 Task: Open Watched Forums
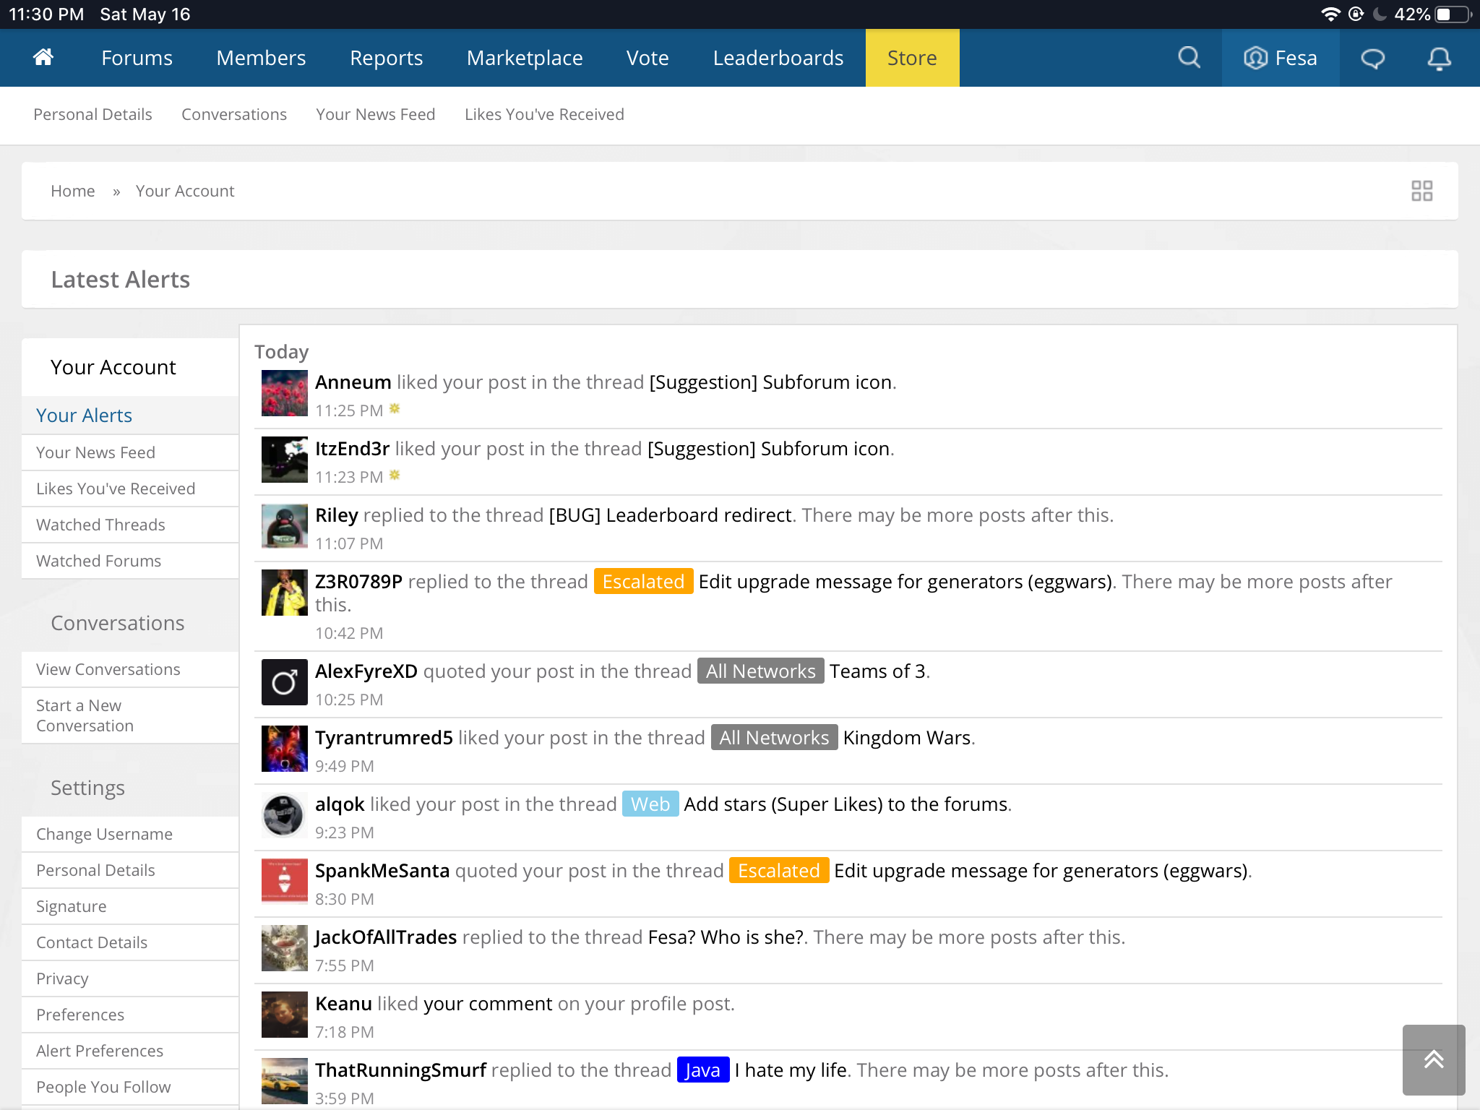tap(130, 561)
